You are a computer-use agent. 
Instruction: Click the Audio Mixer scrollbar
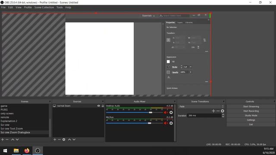tap(175, 123)
